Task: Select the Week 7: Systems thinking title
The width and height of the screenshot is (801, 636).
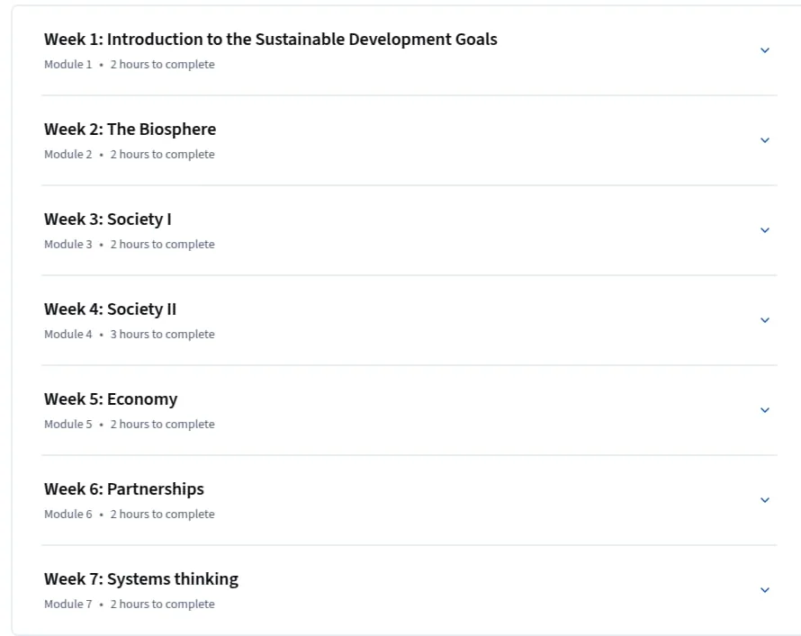Action: (x=141, y=579)
